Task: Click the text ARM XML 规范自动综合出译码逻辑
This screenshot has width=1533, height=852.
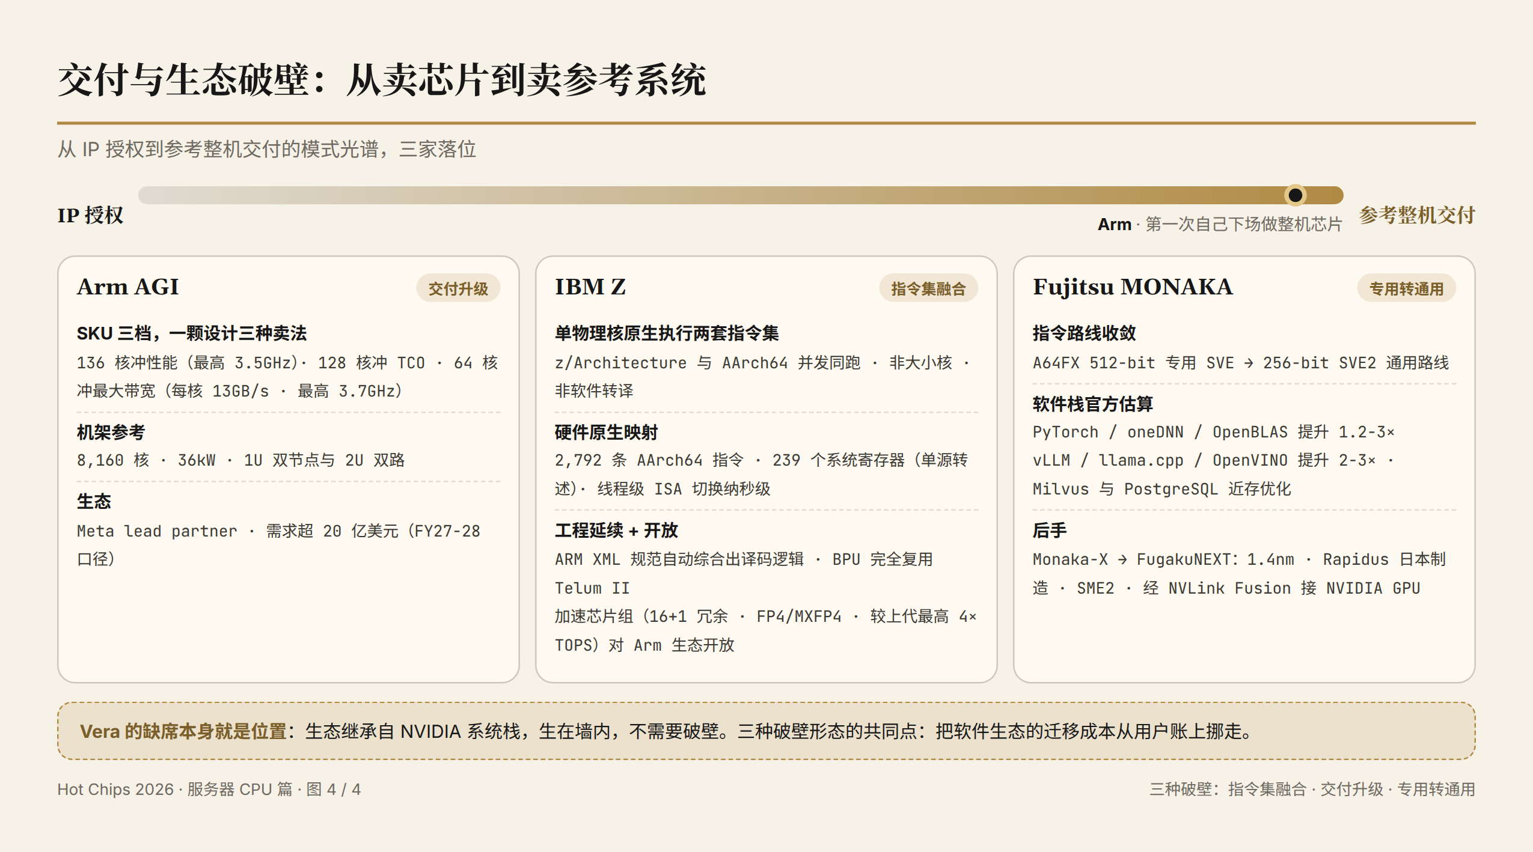Action: [x=679, y=559]
